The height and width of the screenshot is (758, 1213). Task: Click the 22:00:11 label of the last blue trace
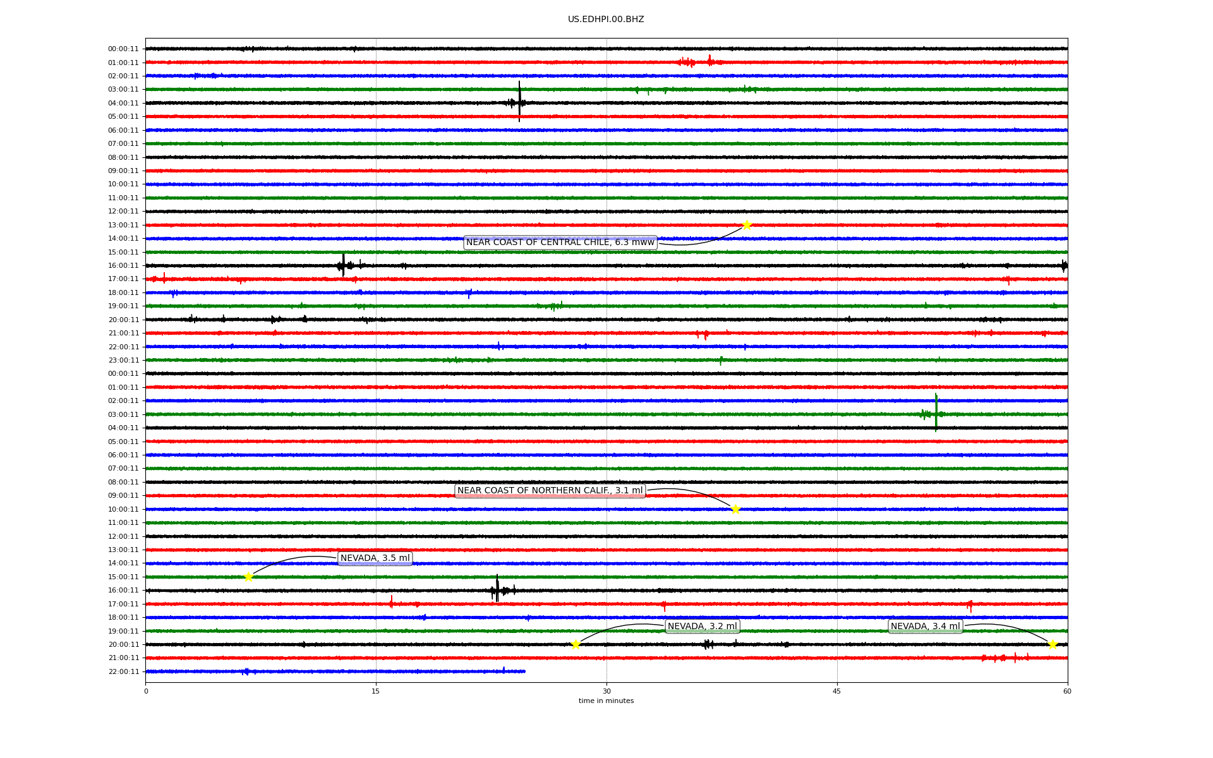pos(123,672)
